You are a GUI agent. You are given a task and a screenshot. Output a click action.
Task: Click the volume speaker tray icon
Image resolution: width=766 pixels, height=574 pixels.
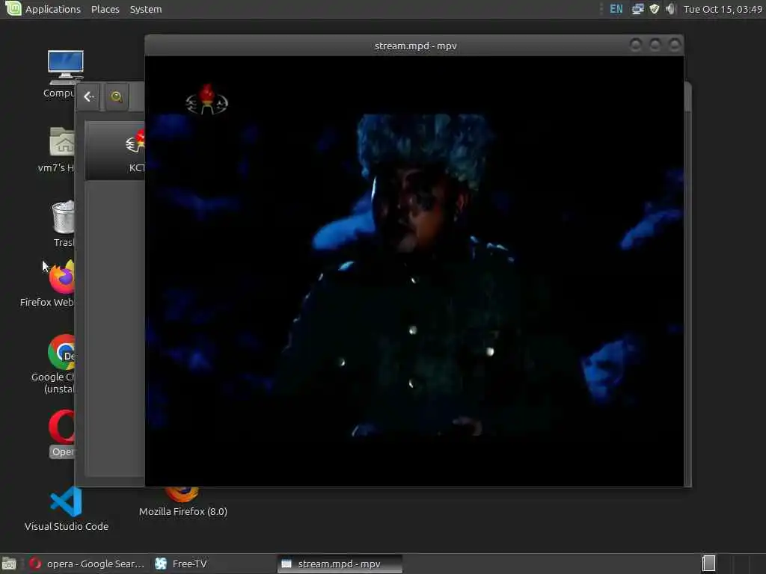(670, 9)
